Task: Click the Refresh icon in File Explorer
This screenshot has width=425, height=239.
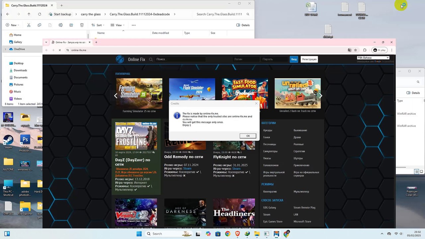Action: 40,14
